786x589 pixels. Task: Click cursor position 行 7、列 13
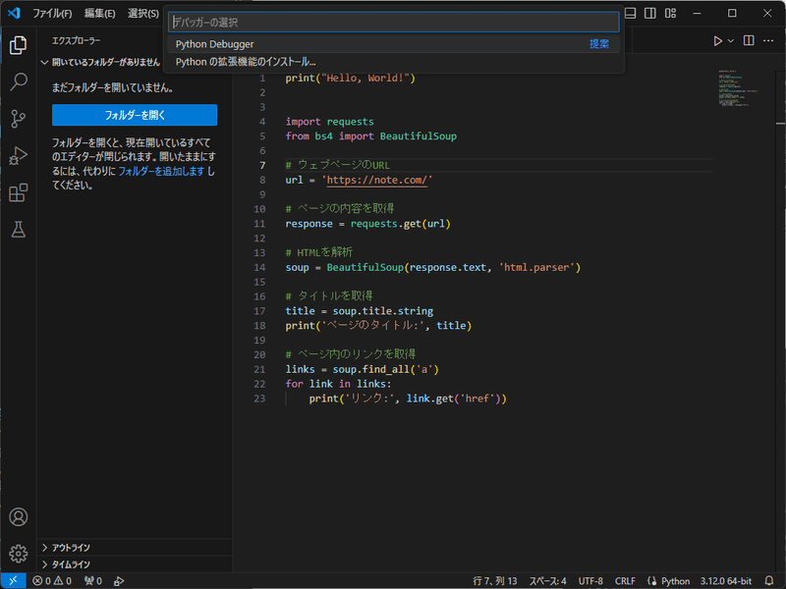[495, 580]
